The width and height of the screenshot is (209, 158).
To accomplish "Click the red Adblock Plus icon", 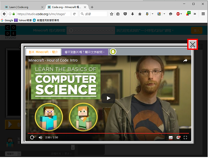I will point(178,14).
